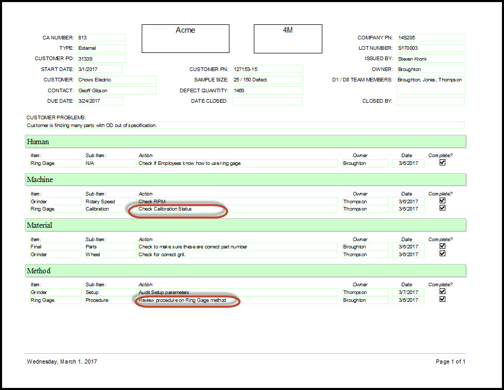This screenshot has width=504, height=390.
Task: Click action 'Check if Employees know how to use ring gage'
Action: pos(237,163)
